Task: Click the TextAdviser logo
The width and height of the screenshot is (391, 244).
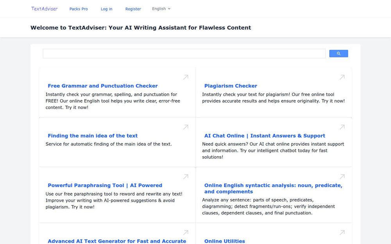Action: click(x=45, y=9)
